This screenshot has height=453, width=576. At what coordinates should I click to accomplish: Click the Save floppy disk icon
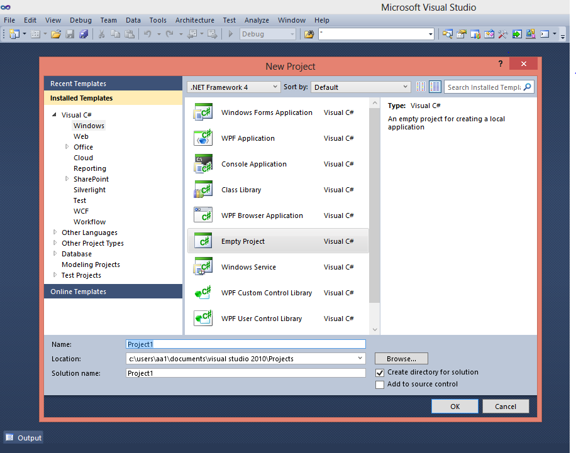(70, 34)
